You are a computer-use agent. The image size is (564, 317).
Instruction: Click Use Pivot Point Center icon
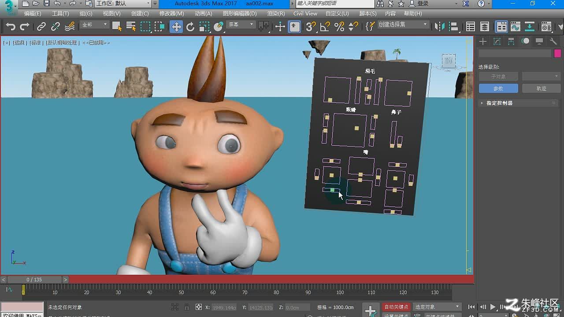tap(263, 27)
